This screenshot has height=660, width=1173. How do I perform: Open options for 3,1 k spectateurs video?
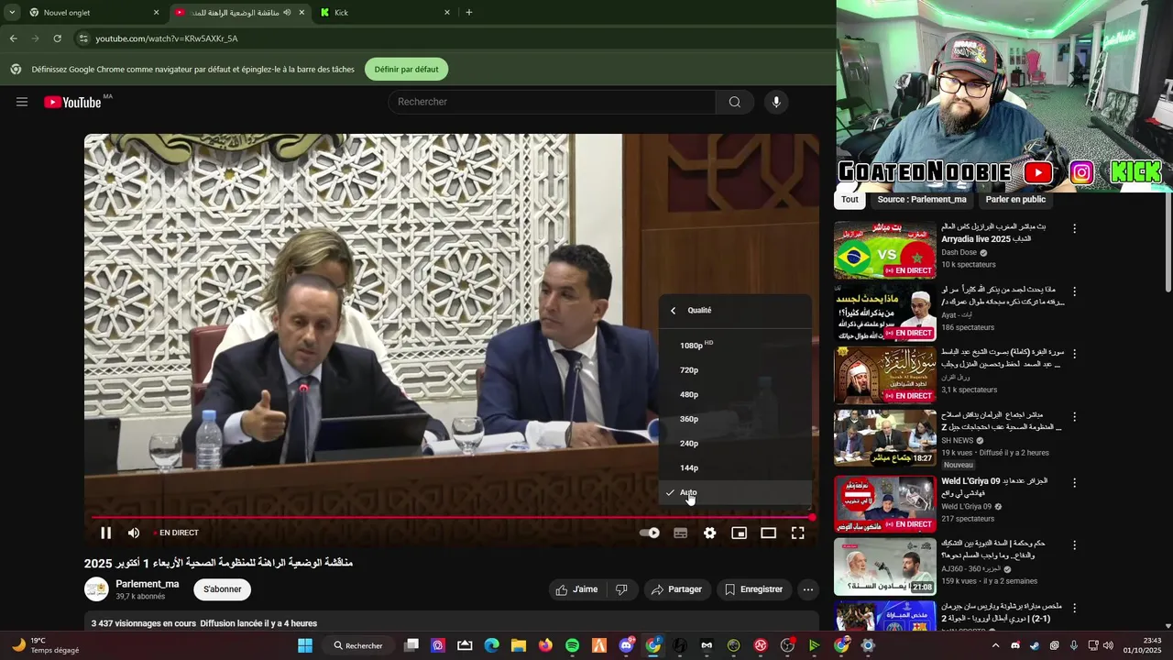(1074, 354)
